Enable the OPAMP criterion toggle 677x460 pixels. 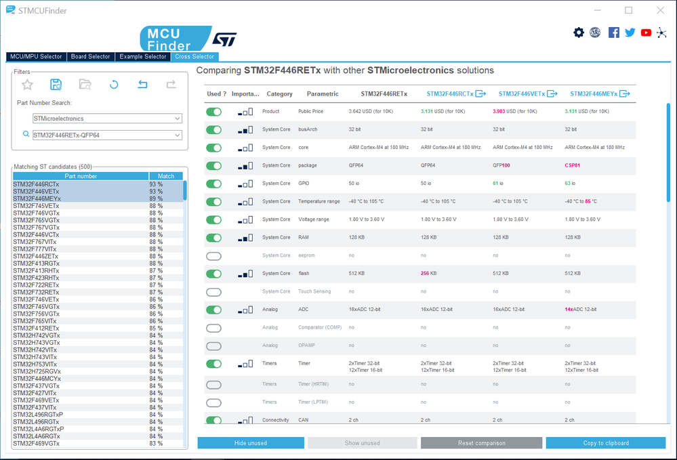tap(213, 346)
